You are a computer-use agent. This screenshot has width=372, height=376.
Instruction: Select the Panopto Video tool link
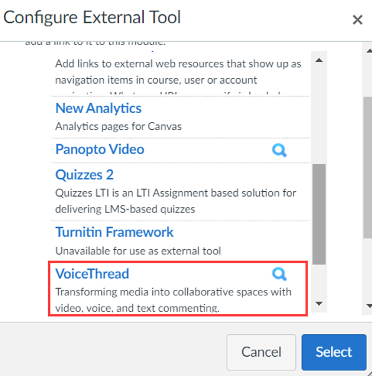(x=100, y=149)
